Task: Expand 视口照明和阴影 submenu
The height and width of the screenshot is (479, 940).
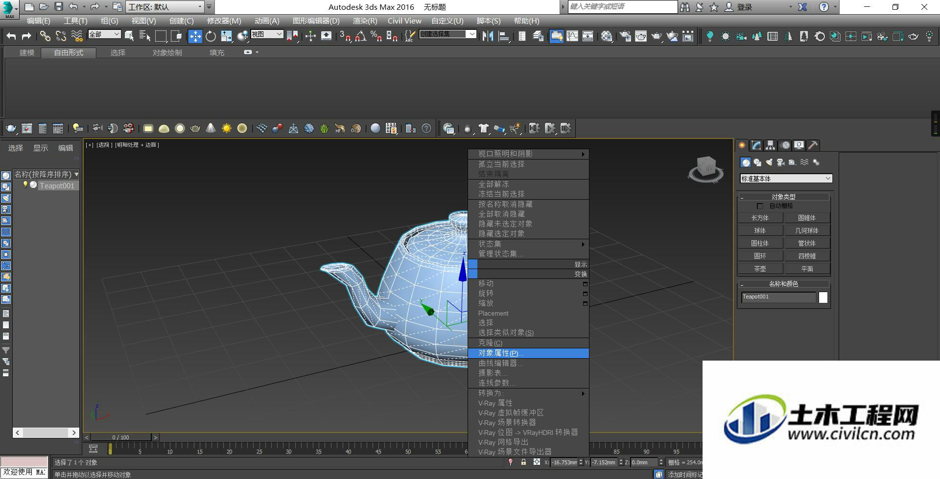Action: (528, 154)
